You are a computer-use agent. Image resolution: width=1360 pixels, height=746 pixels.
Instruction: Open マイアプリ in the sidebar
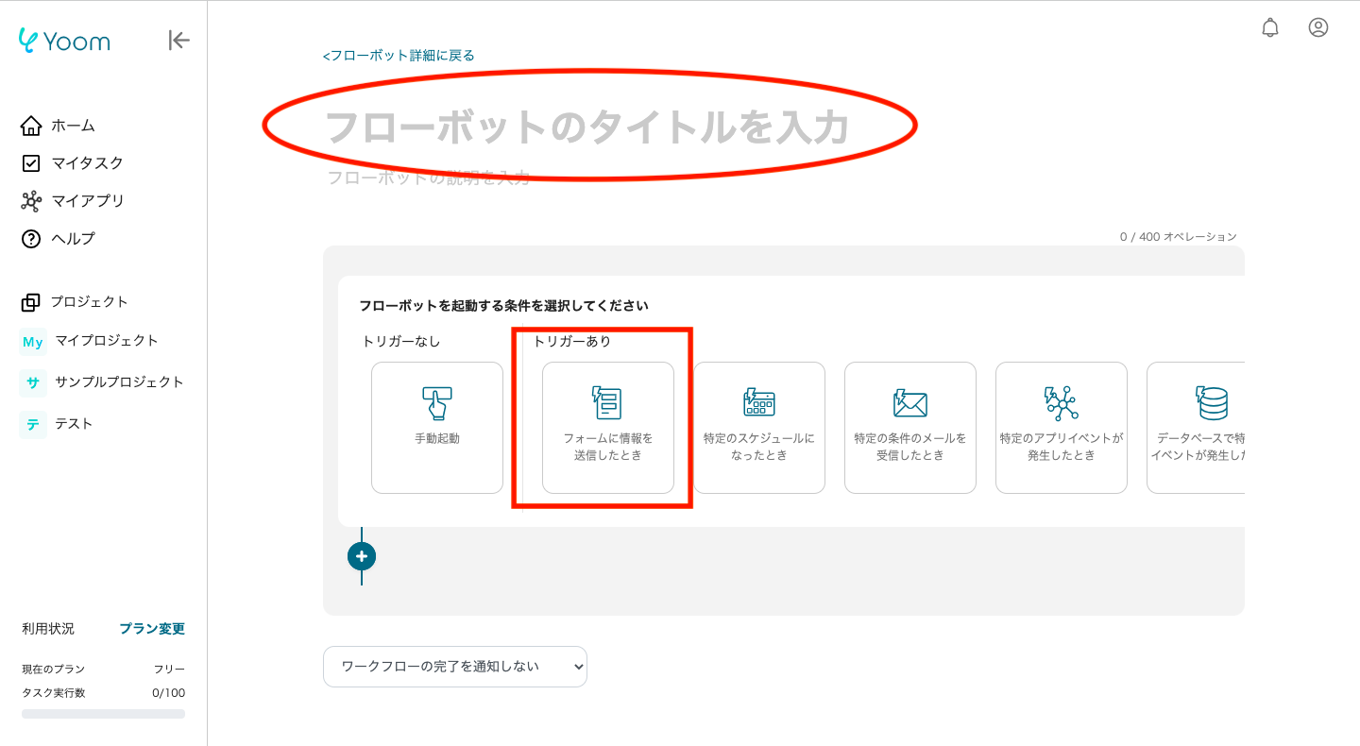[x=87, y=201]
